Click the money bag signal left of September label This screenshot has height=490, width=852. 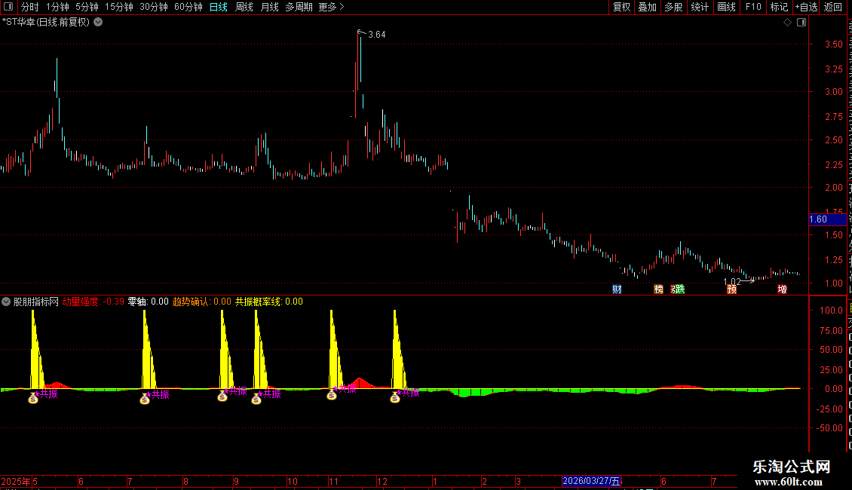click(x=222, y=396)
